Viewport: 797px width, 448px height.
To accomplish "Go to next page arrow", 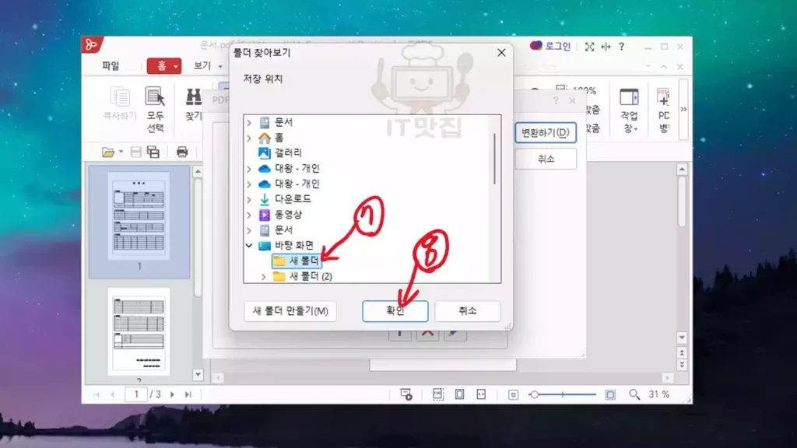I will coord(173,394).
